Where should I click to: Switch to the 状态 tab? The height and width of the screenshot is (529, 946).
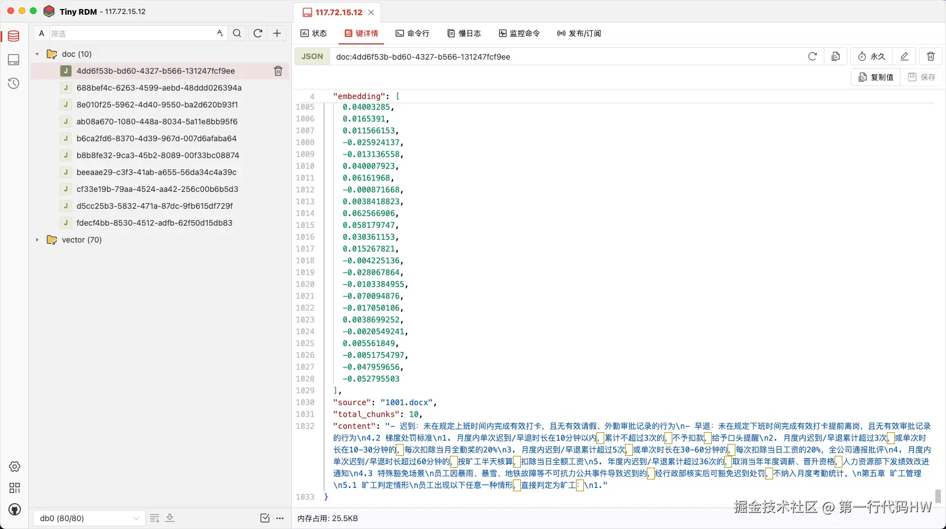pos(314,33)
